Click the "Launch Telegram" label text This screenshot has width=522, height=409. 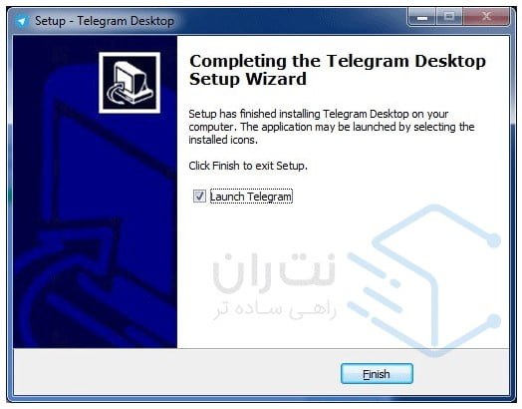pos(251,197)
